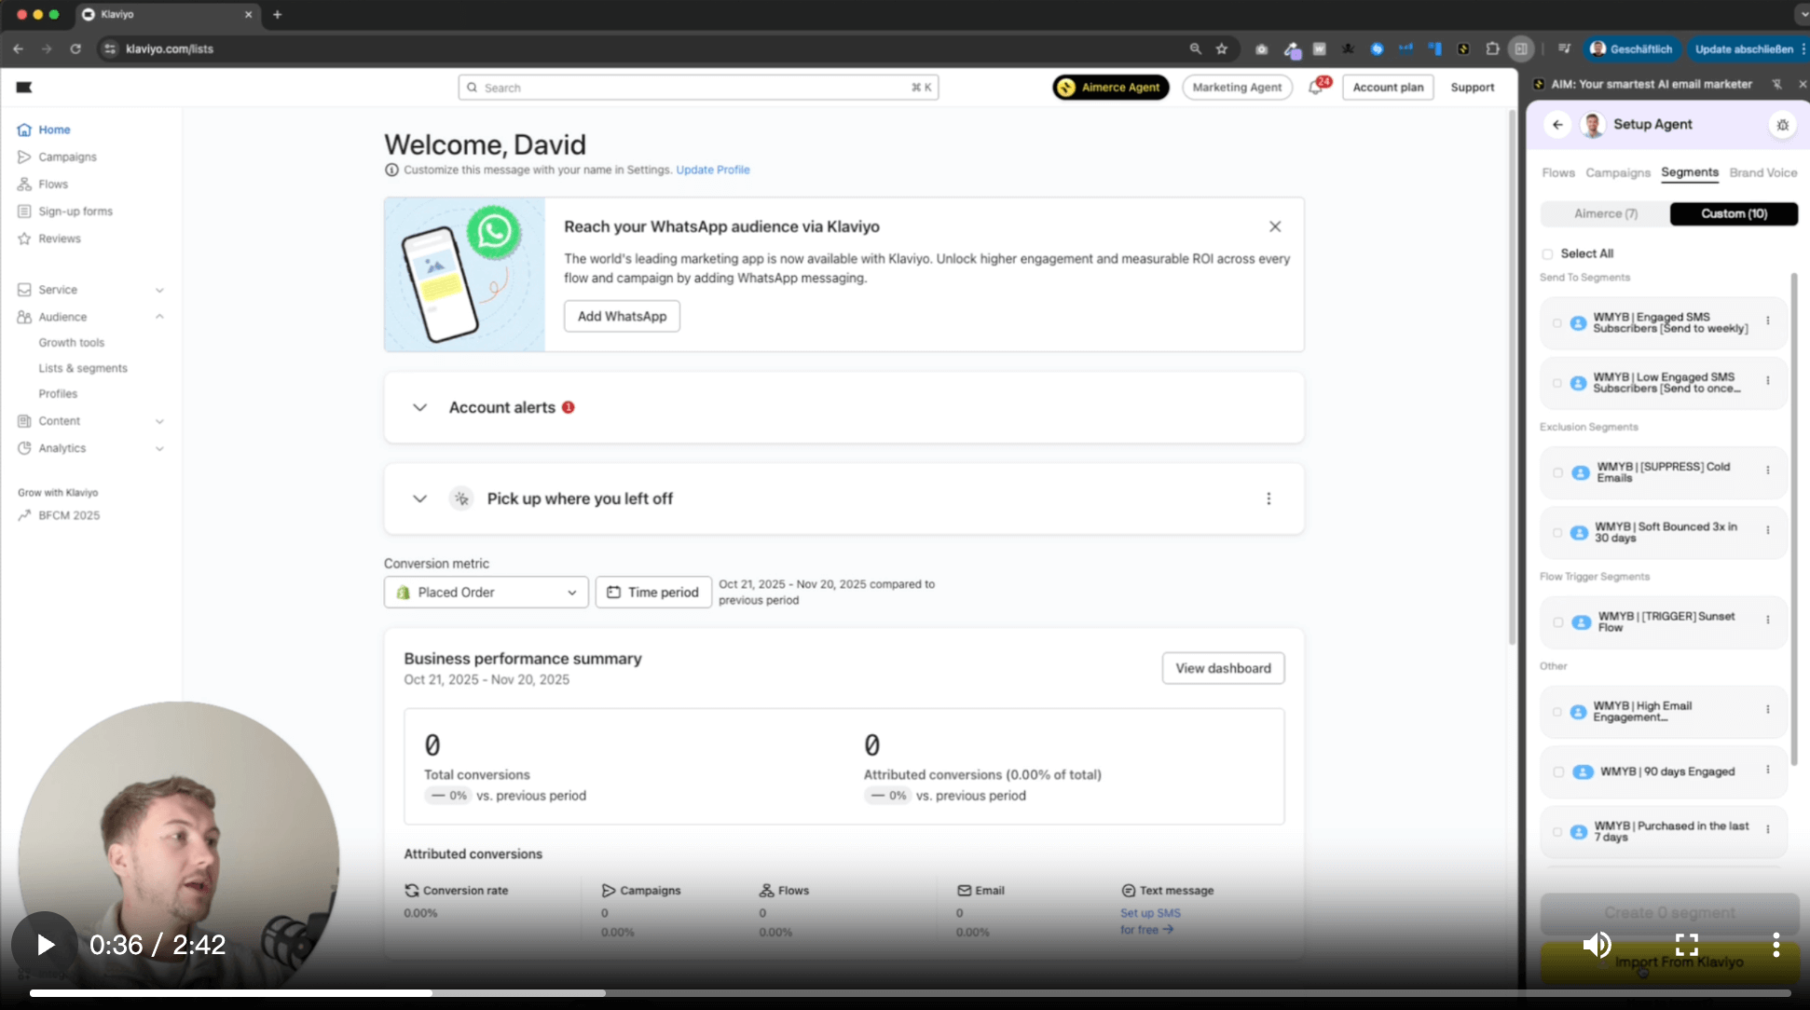The image size is (1810, 1010).
Task: Open the Update Profile link
Action: coord(713,170)
